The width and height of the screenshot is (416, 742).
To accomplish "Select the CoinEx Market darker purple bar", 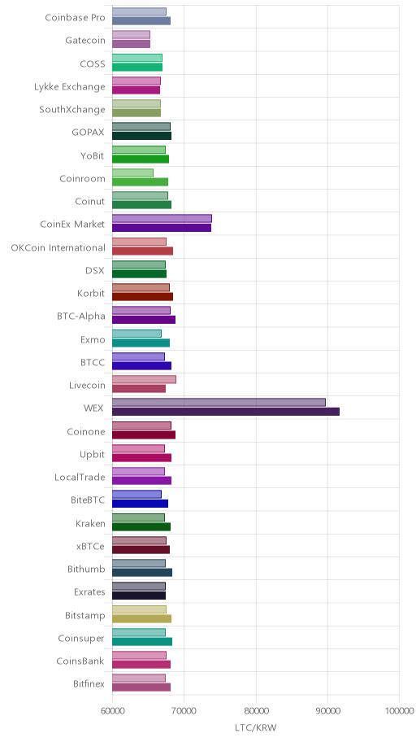I will (x=162, y=228).
